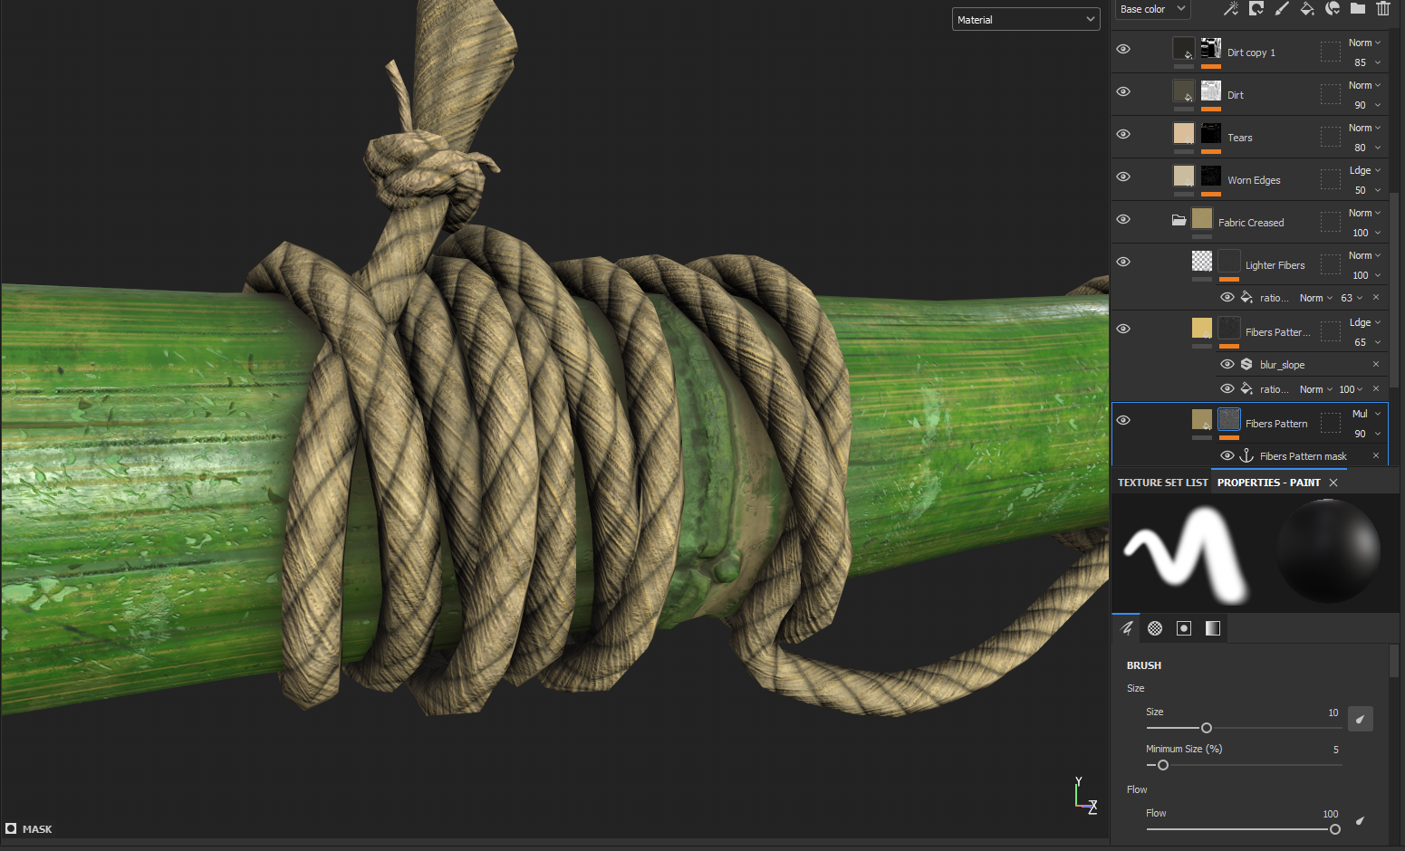Hide the blur_slope filter effect

click(1227, 365)
